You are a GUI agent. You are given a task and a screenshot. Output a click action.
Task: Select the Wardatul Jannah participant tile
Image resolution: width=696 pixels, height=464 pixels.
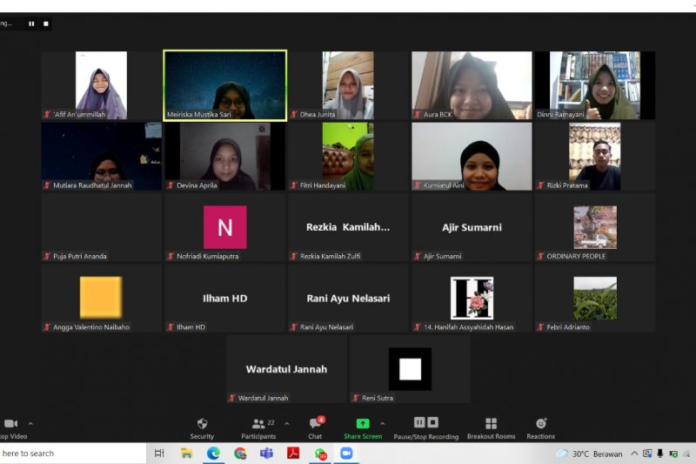[x=287, y=369]
